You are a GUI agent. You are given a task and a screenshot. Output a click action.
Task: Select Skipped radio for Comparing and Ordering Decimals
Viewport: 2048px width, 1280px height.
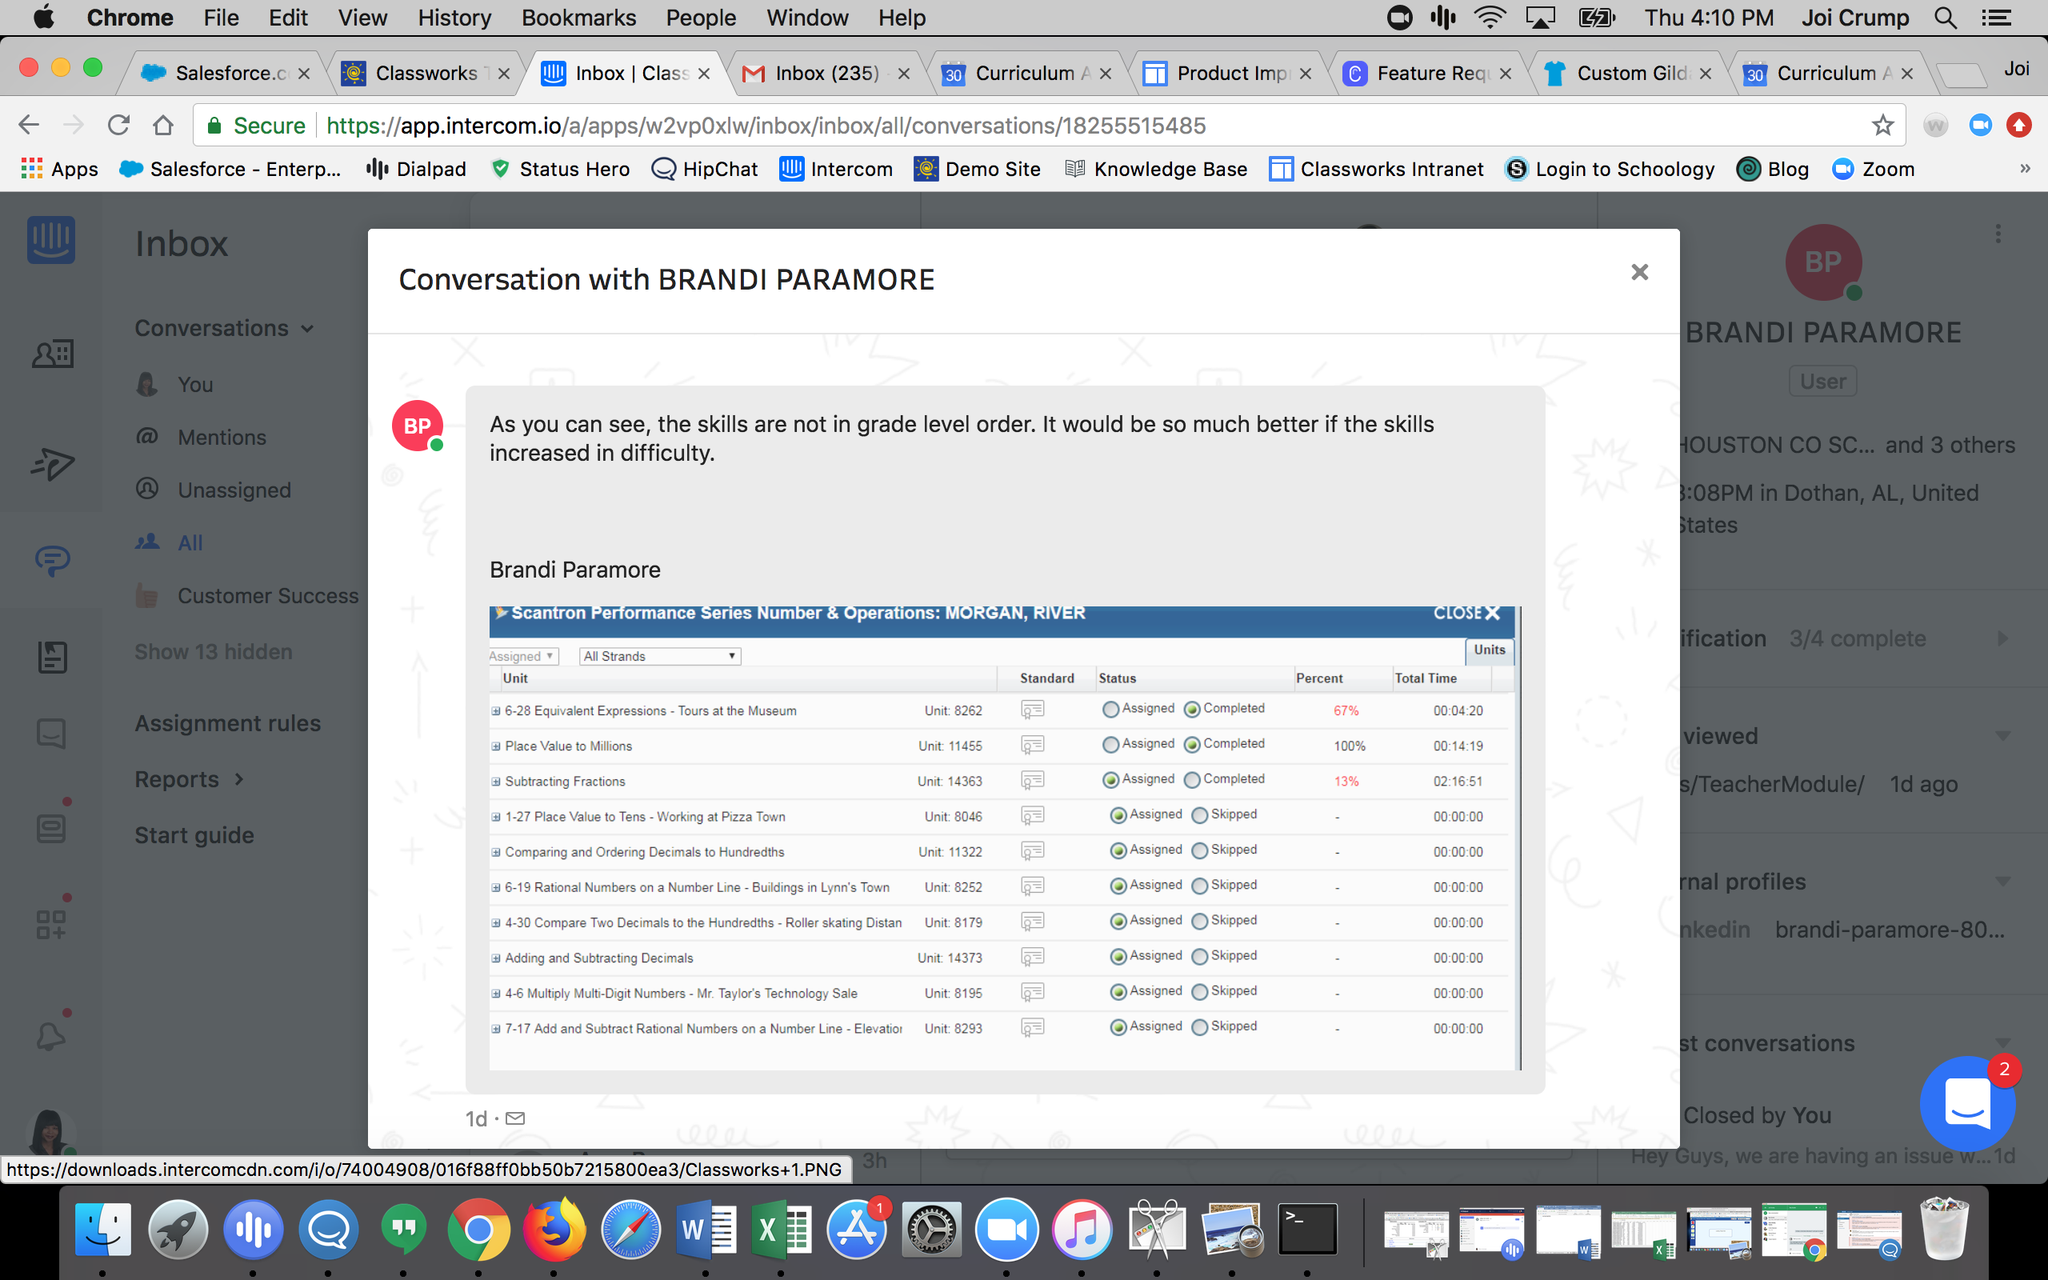coord(1199,850)
